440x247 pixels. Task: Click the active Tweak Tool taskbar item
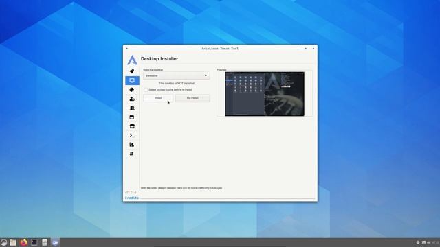[55, 242]
